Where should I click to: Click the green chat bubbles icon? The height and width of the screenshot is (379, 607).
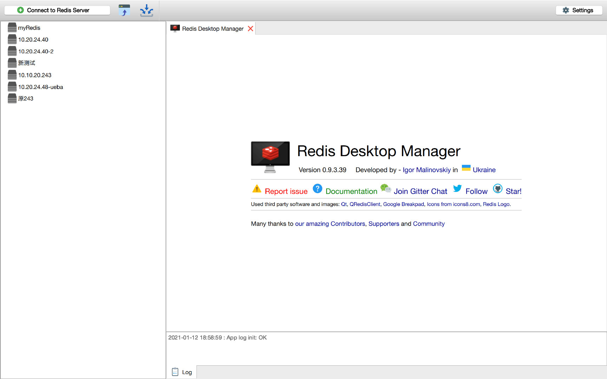point(386,188)
